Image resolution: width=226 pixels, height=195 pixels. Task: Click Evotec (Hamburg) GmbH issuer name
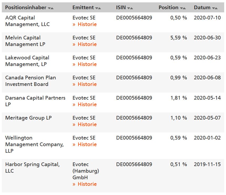(x=86, y=171)
